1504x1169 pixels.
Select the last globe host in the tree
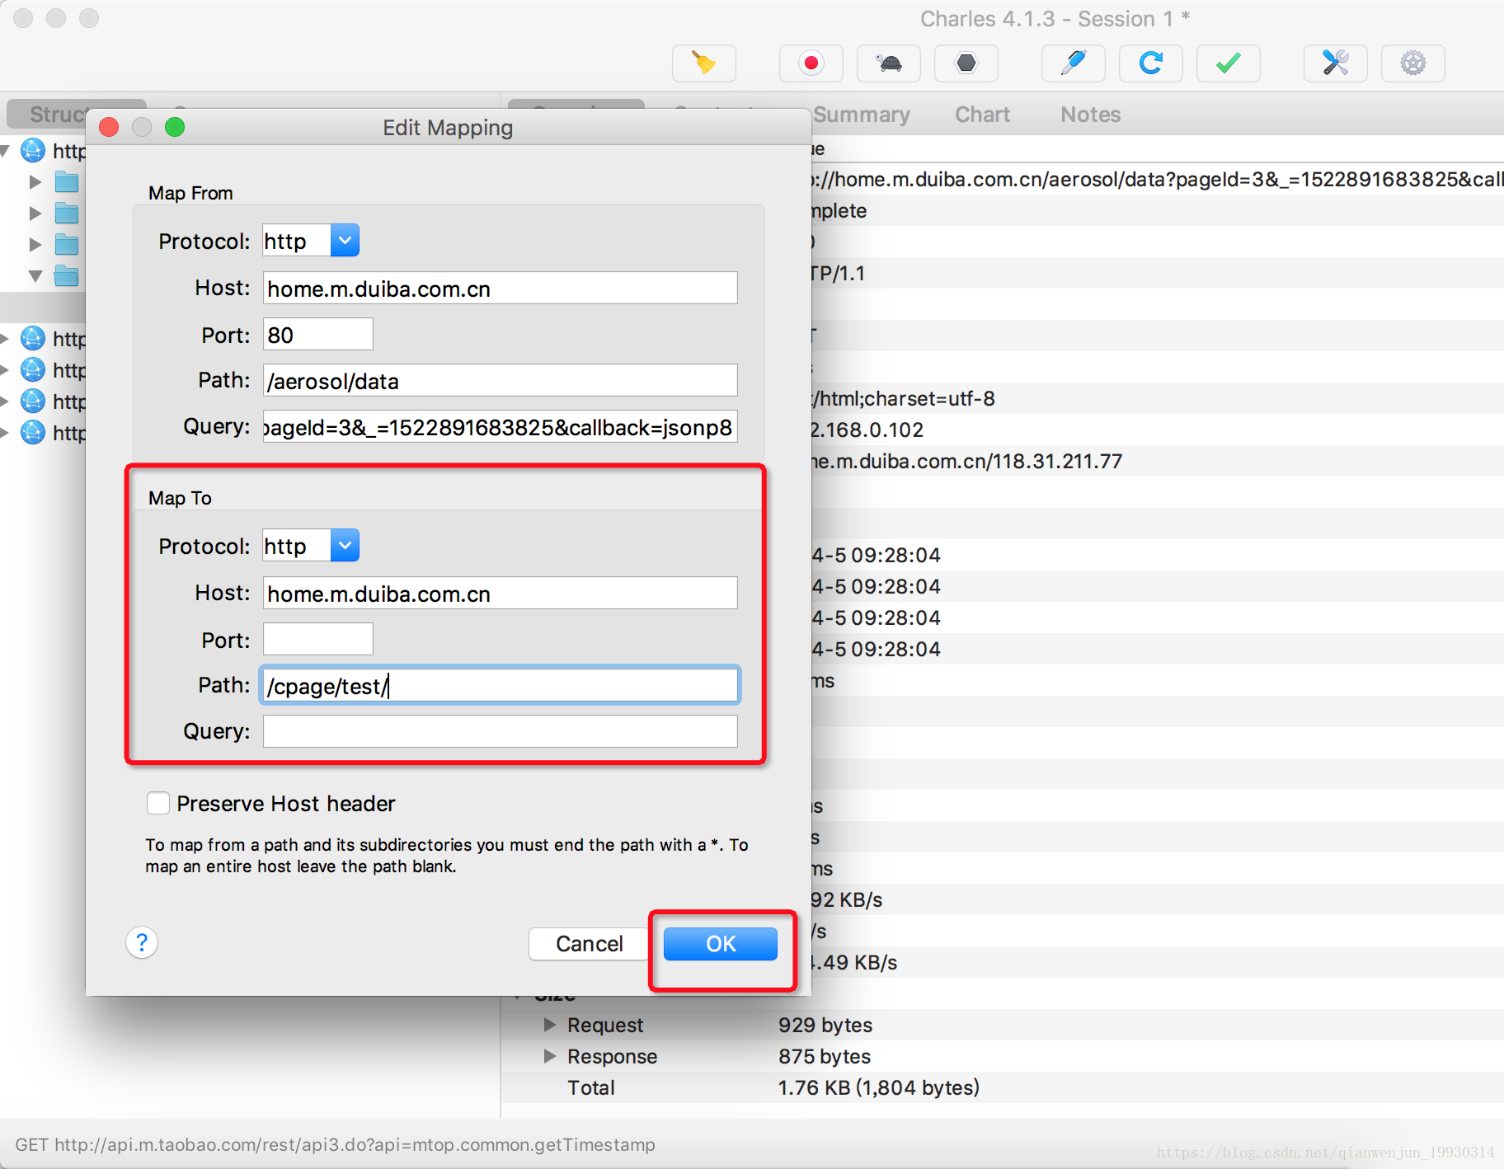click(33, 432)
